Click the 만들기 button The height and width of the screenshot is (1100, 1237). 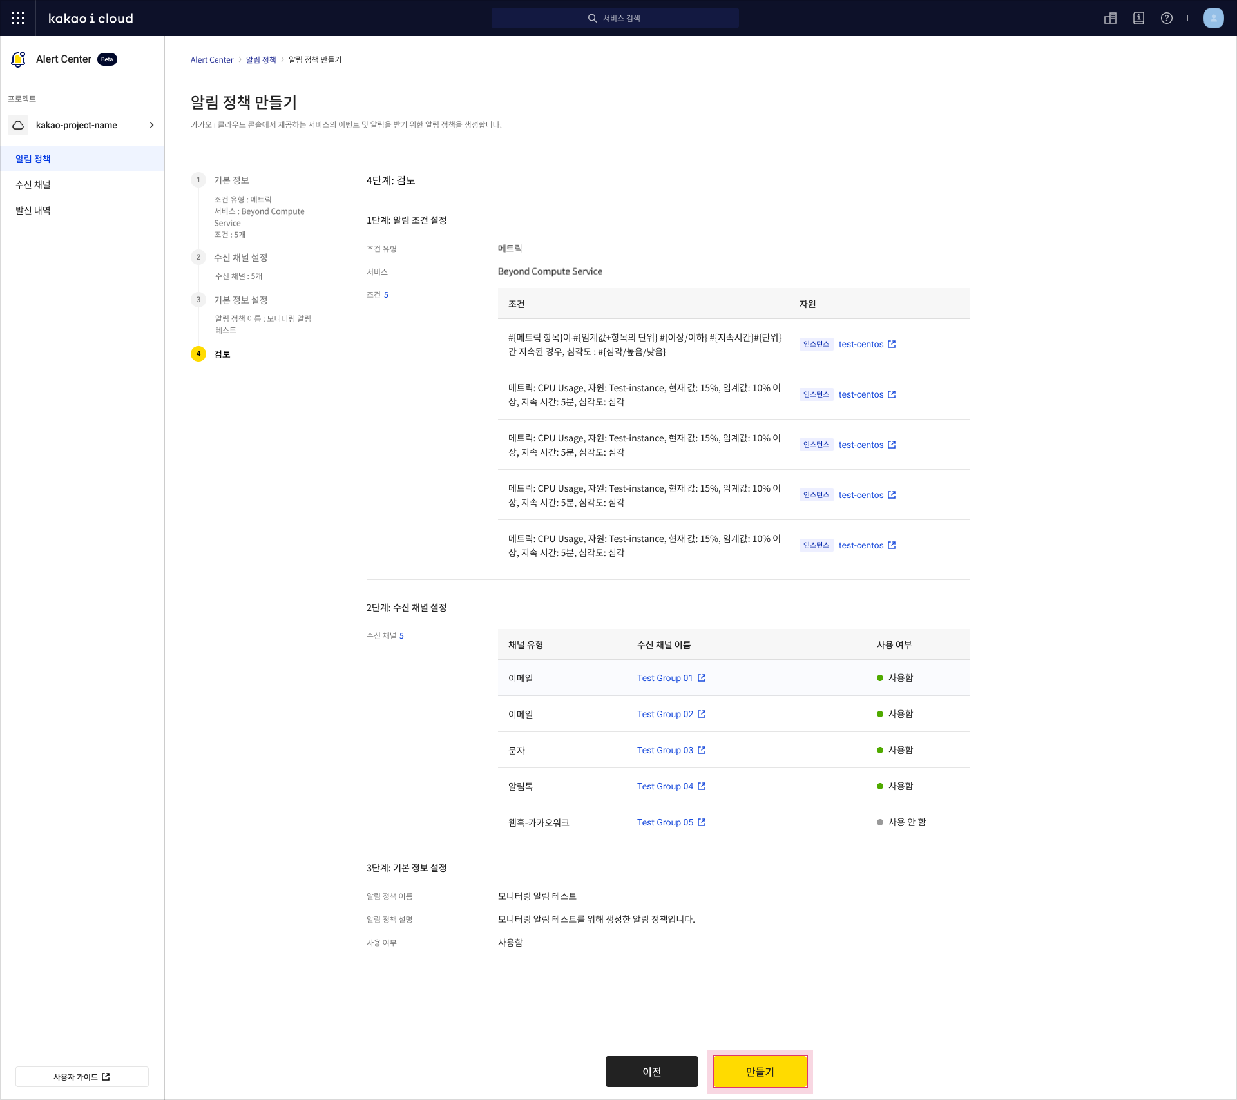pyautogui.click(x=760, y=1072)
